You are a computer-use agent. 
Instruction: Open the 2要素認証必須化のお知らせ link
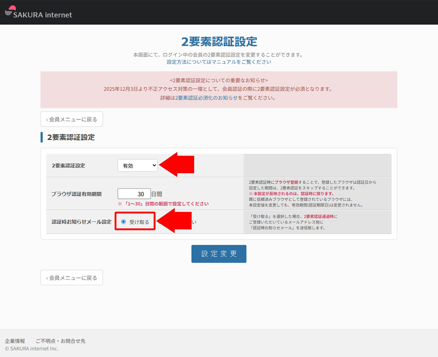pos(206,98)
